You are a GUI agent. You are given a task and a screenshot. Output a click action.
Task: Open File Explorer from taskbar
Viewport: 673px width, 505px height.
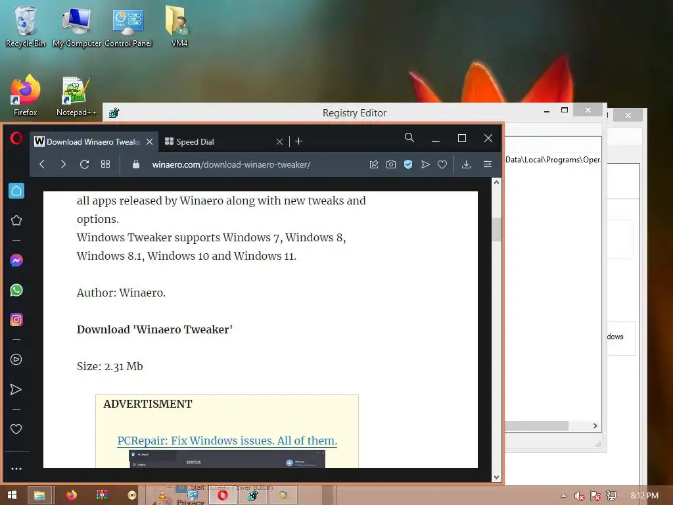39,496
